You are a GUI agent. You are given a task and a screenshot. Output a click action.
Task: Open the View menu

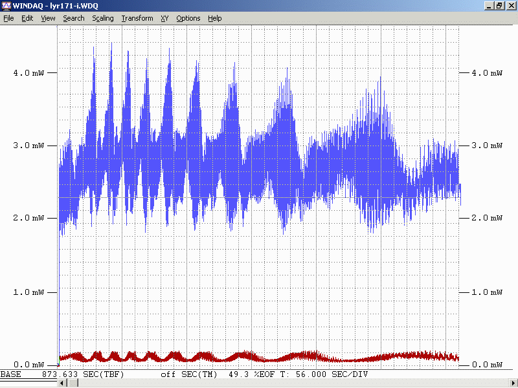[x=48, y=18]
